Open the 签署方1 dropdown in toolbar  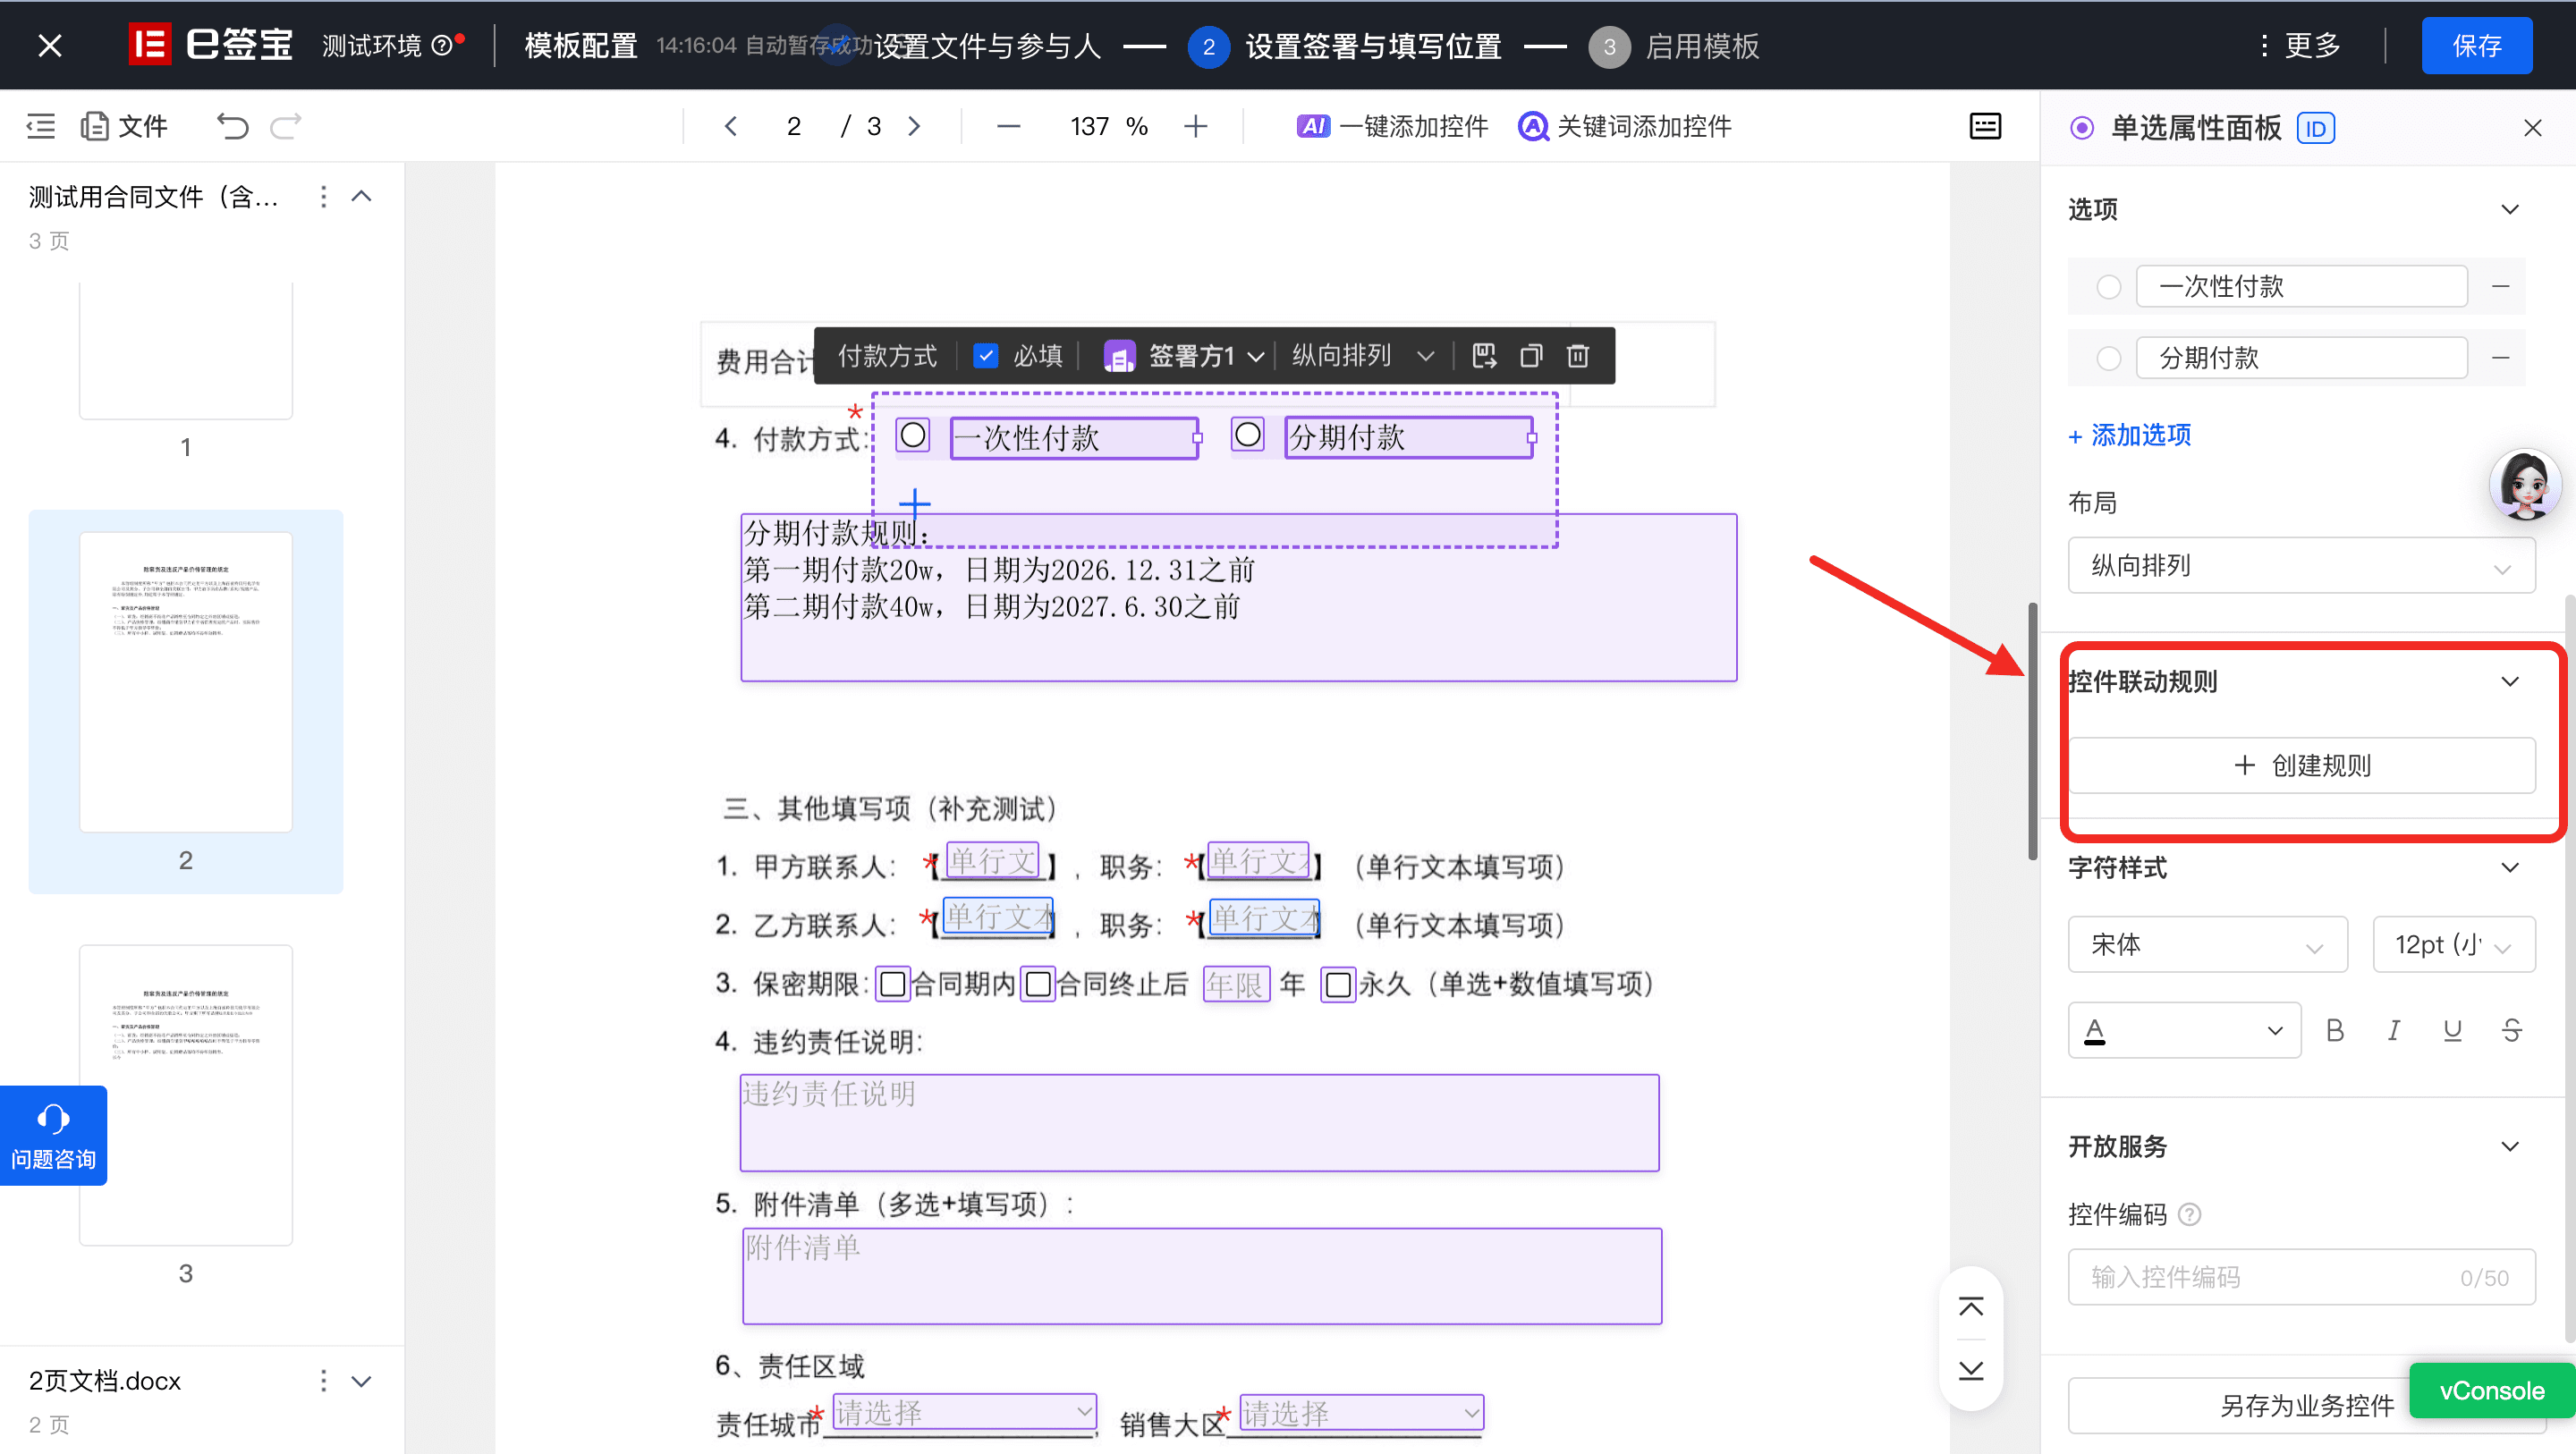tap(1185, 356)
